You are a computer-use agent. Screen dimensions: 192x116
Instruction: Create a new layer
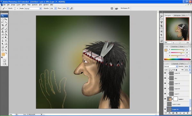pos(184,113)
